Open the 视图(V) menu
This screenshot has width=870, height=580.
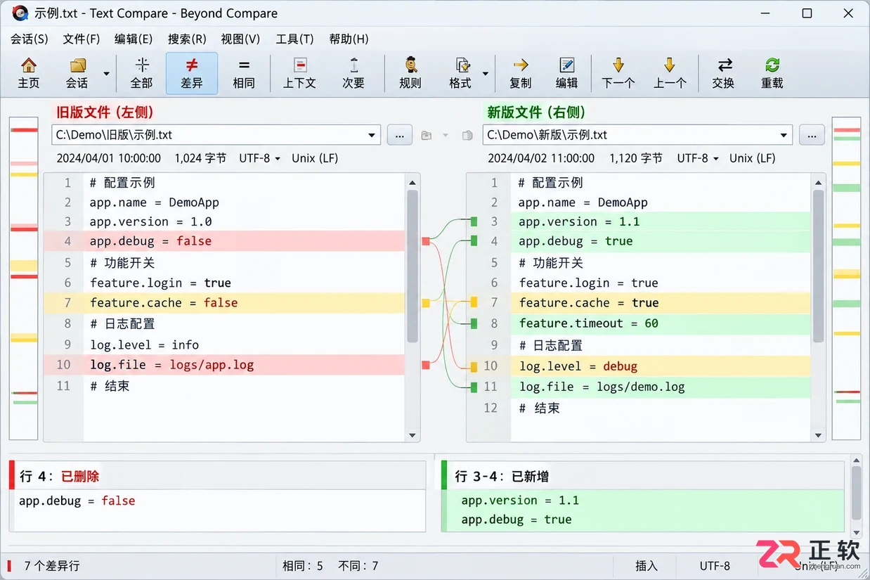240,39
